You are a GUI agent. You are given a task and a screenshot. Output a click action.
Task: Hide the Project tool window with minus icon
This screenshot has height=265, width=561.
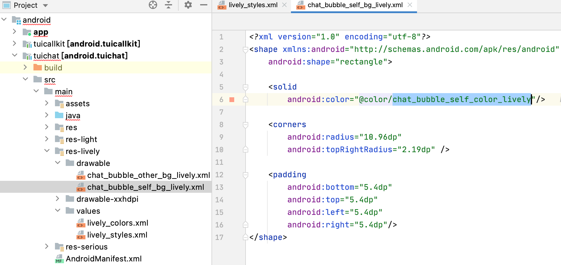coord(204,5)
